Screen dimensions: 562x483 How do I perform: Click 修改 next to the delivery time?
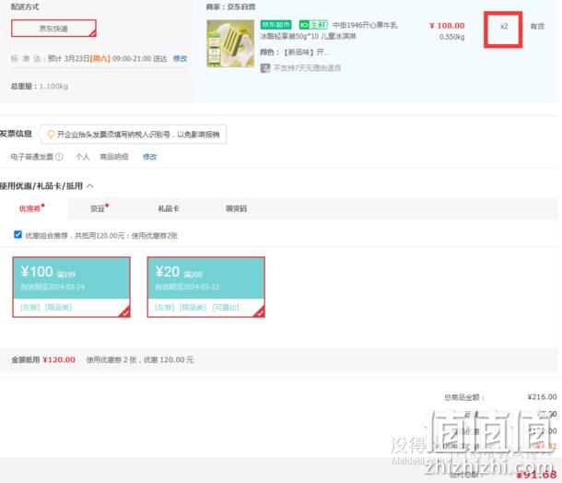180,58
